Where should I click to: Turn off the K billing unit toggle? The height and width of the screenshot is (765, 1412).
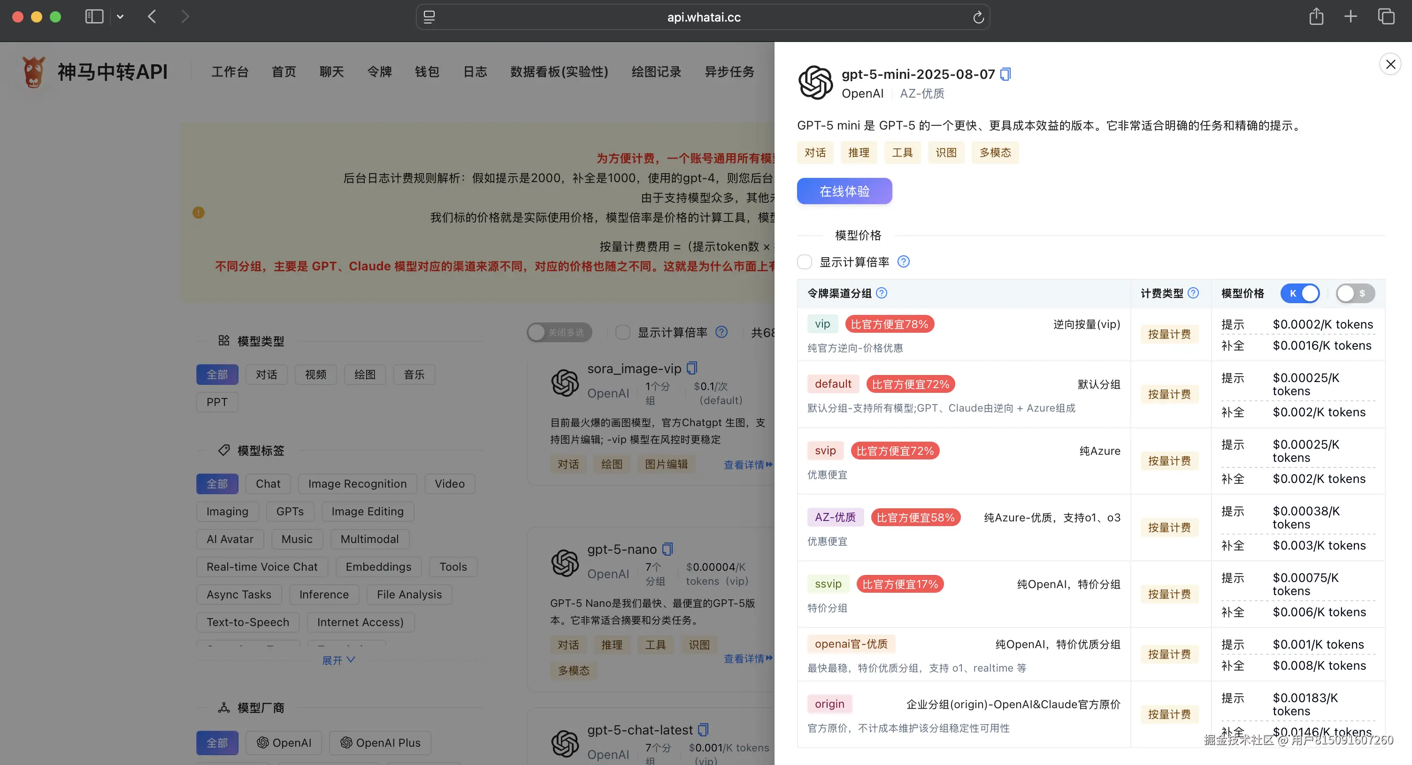[x=1300, y=293]
